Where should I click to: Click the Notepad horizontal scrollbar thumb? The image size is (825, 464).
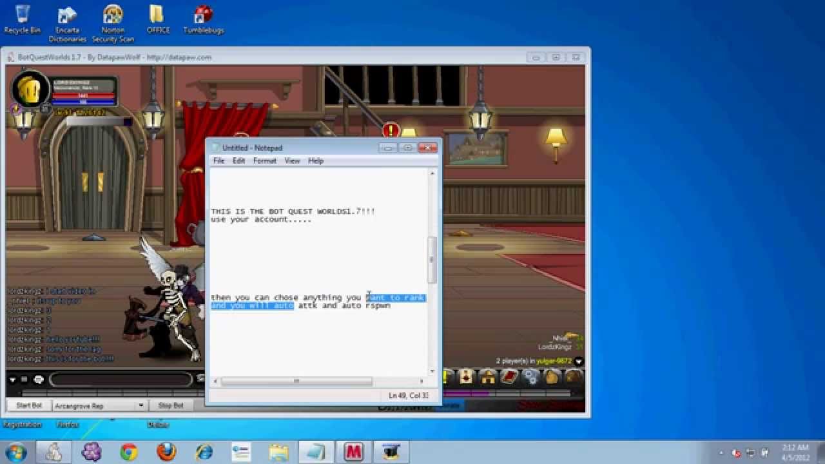296,381
